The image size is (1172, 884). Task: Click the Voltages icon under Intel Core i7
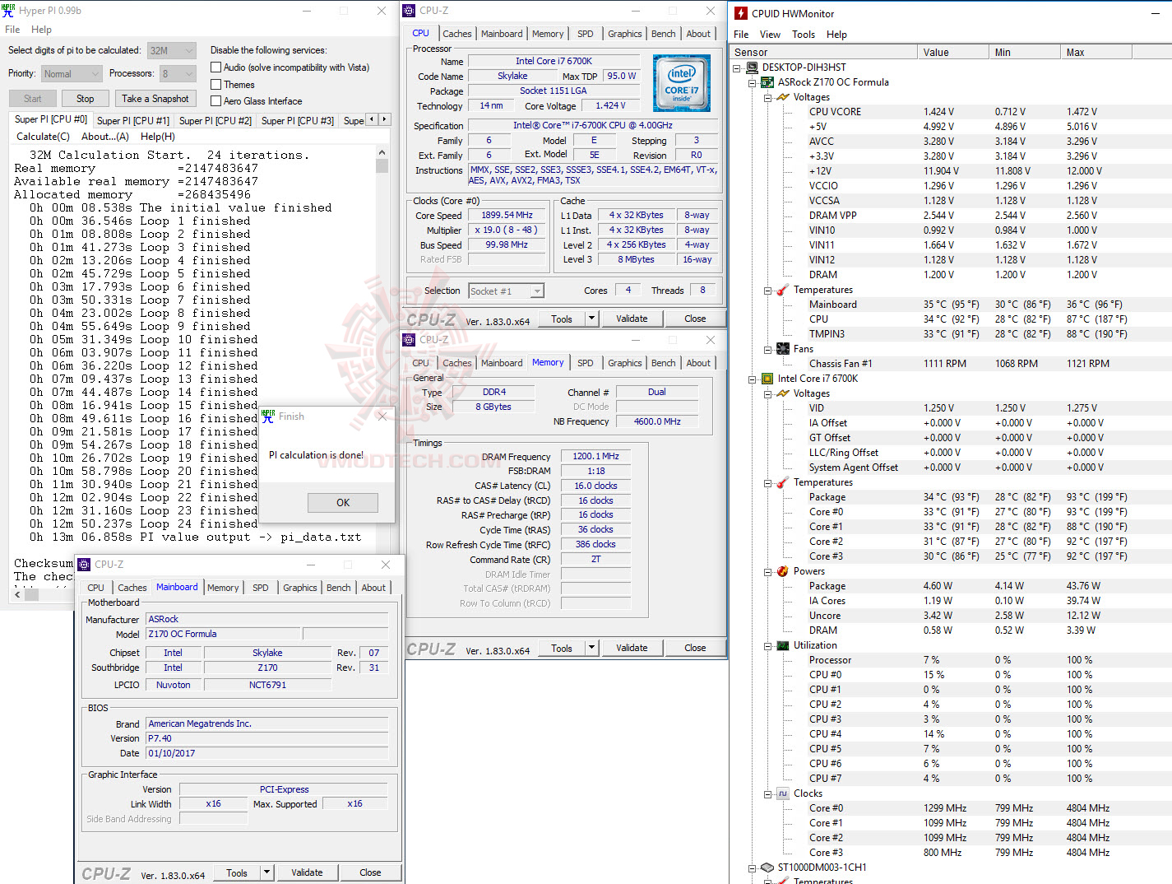pyautogui.click(x=783, y=393)
